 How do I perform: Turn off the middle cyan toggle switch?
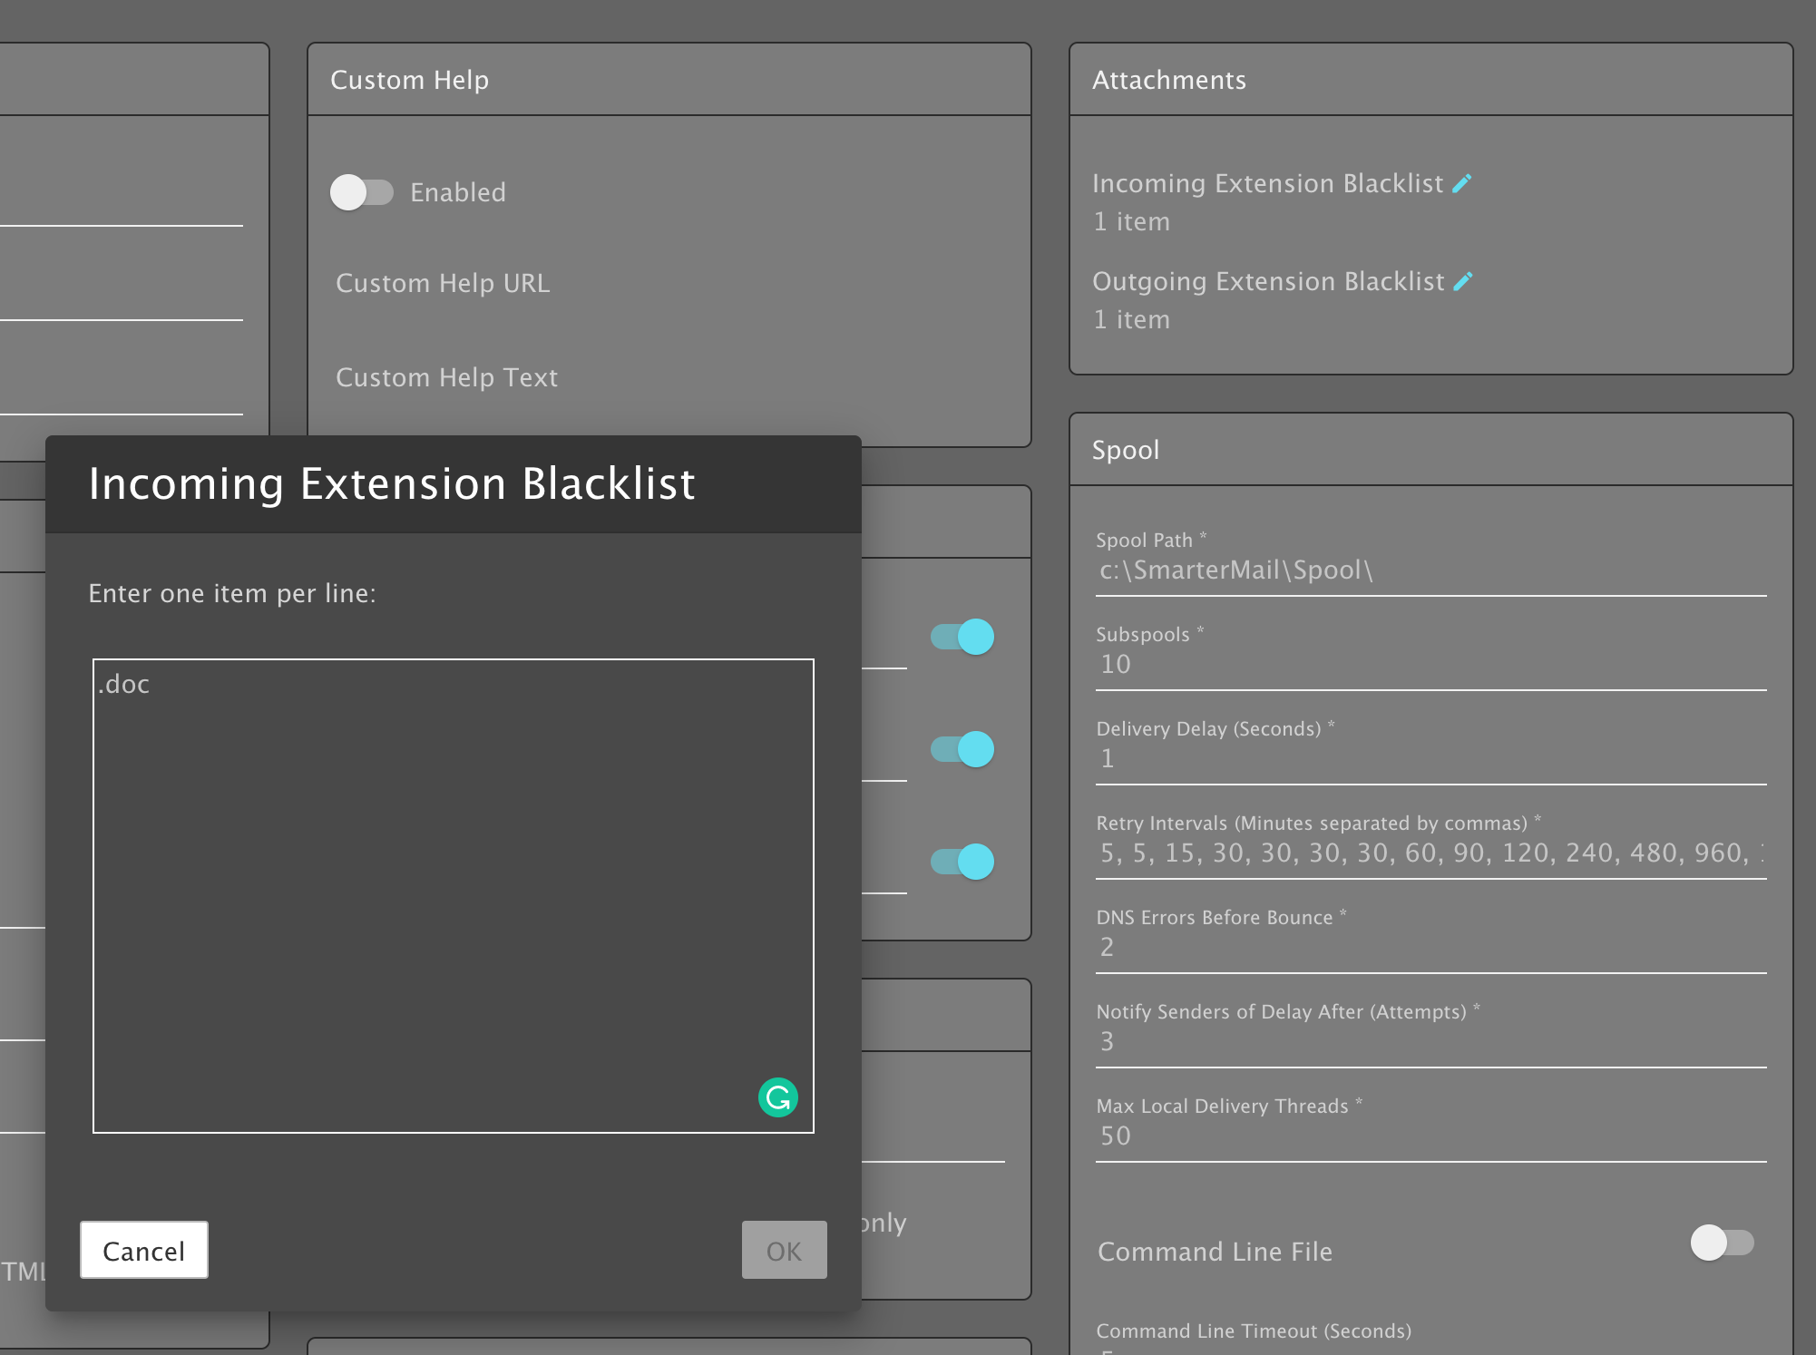[962, 749]
